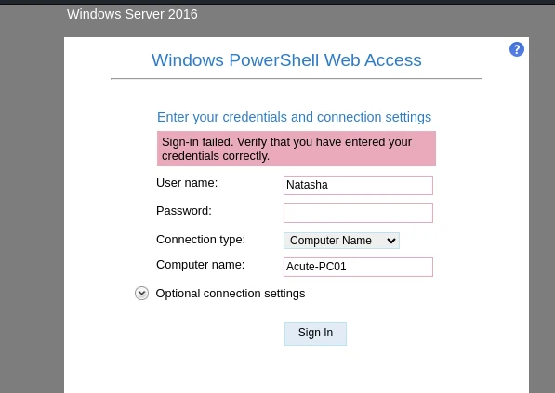Open the blue question mark help icon
This screenshot has height=393, width=555.
(x=516, y=49)
